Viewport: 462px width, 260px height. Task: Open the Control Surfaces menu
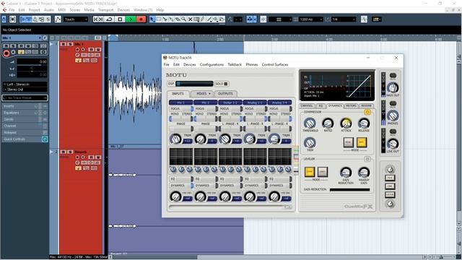pos(275,64)
